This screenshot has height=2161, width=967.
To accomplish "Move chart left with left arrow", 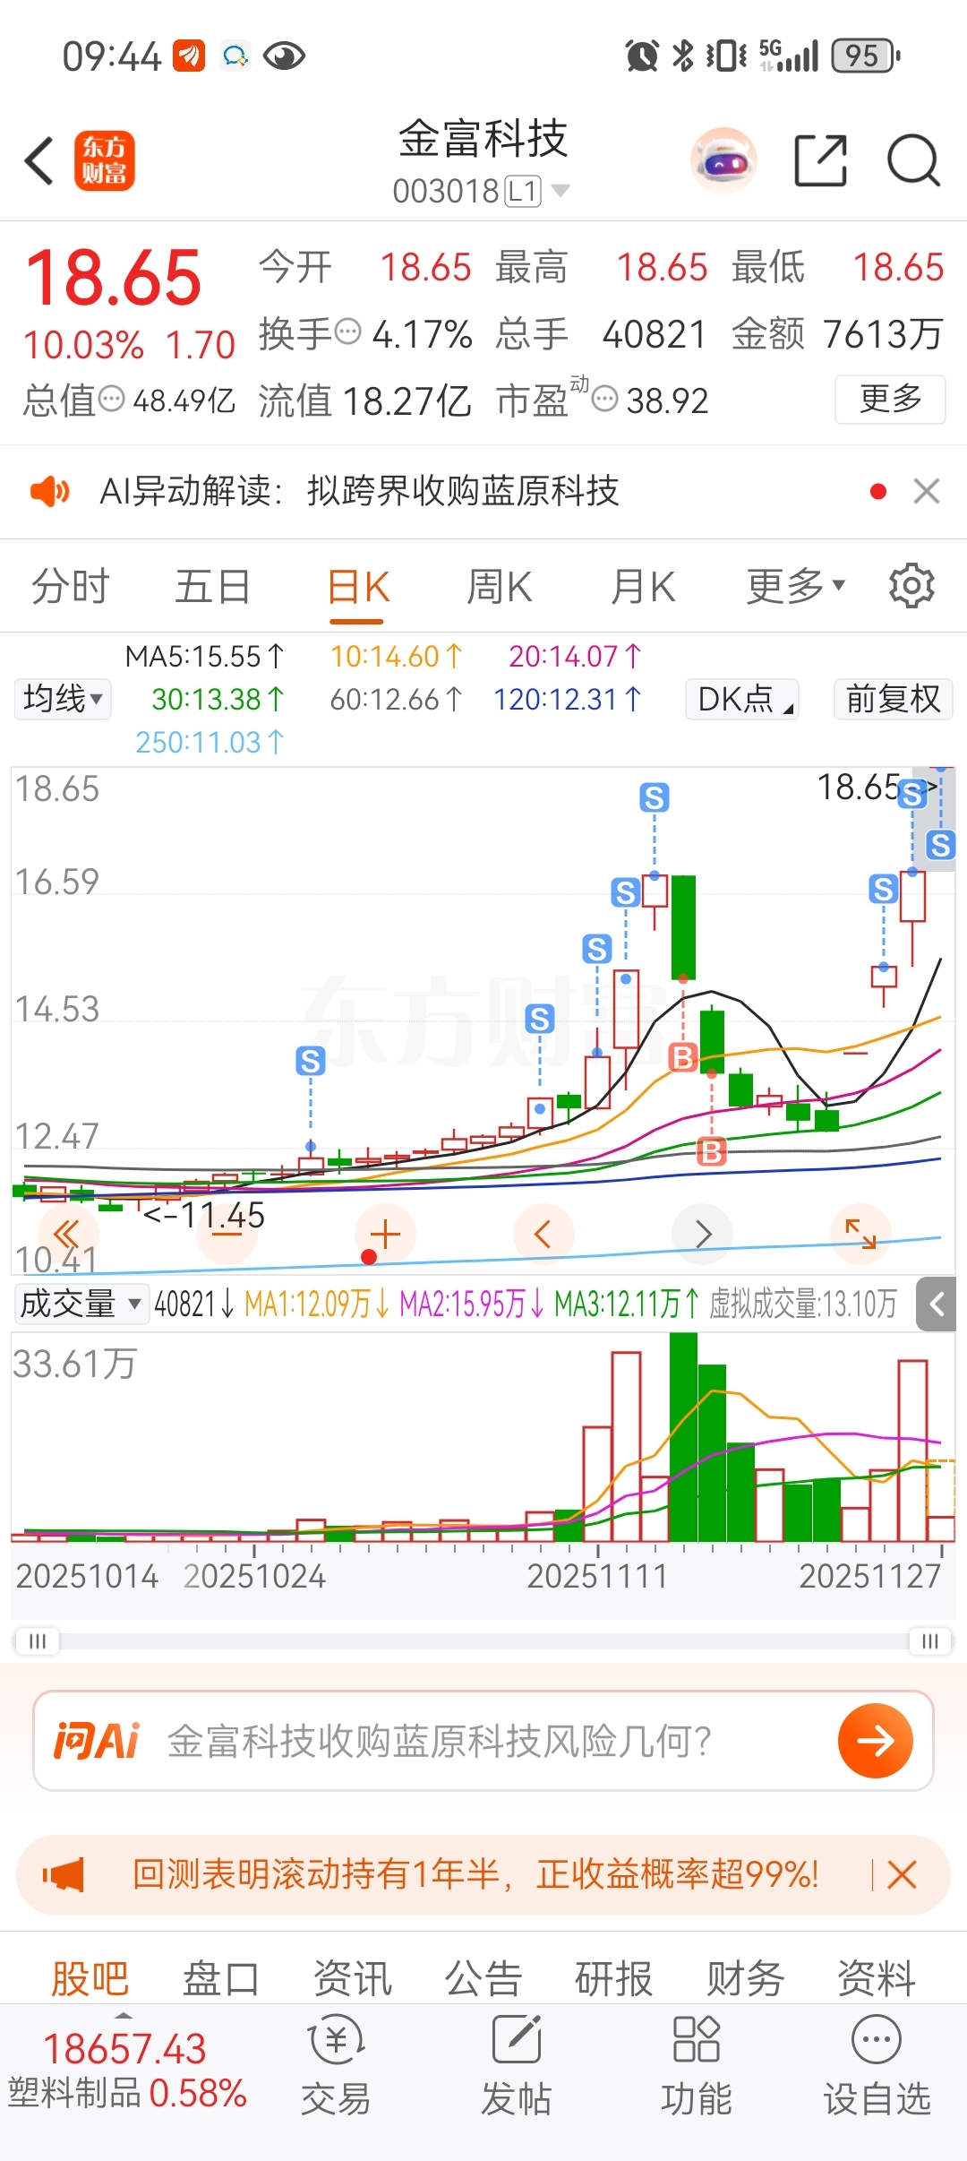I will click(x=543, y=1235).
